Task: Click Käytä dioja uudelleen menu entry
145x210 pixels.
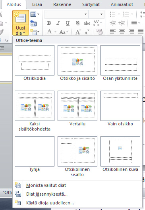Action: 77,203
